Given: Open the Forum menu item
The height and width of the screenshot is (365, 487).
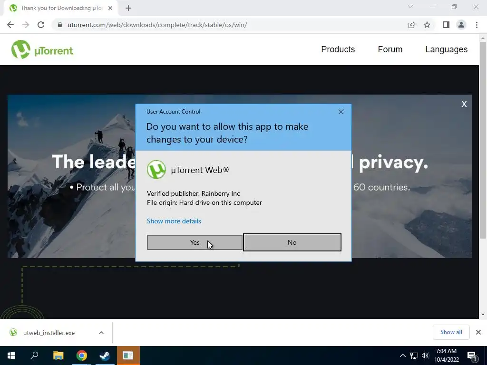Looking at the screenshot, I should point(390,49).
